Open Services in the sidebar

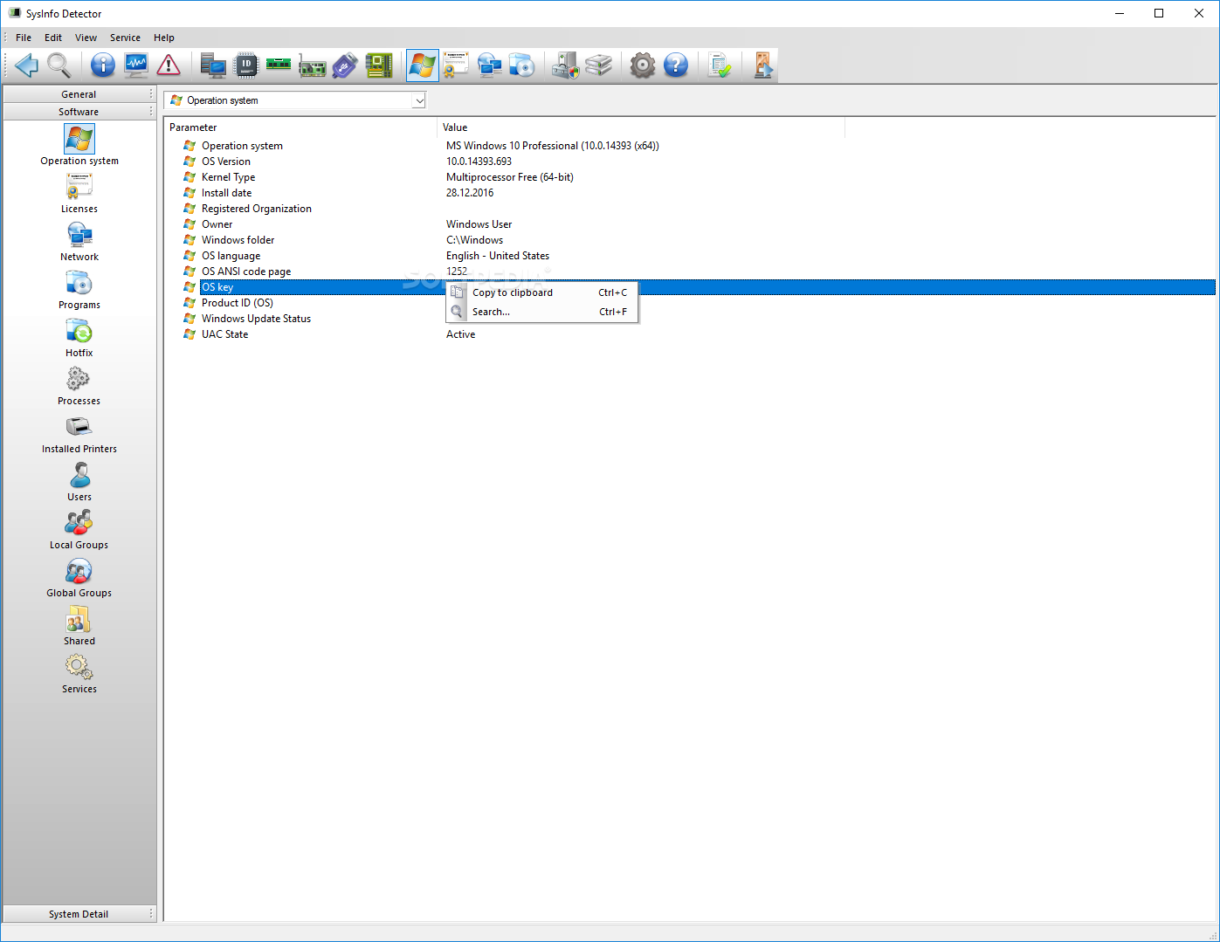tap(79, 673)
